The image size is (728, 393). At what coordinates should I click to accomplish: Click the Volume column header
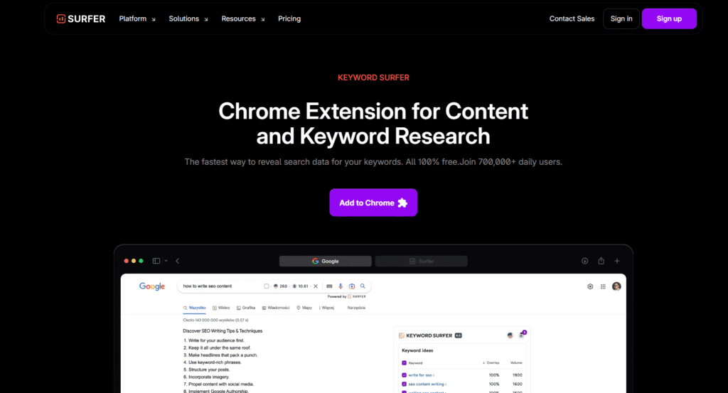click(516, 363)
